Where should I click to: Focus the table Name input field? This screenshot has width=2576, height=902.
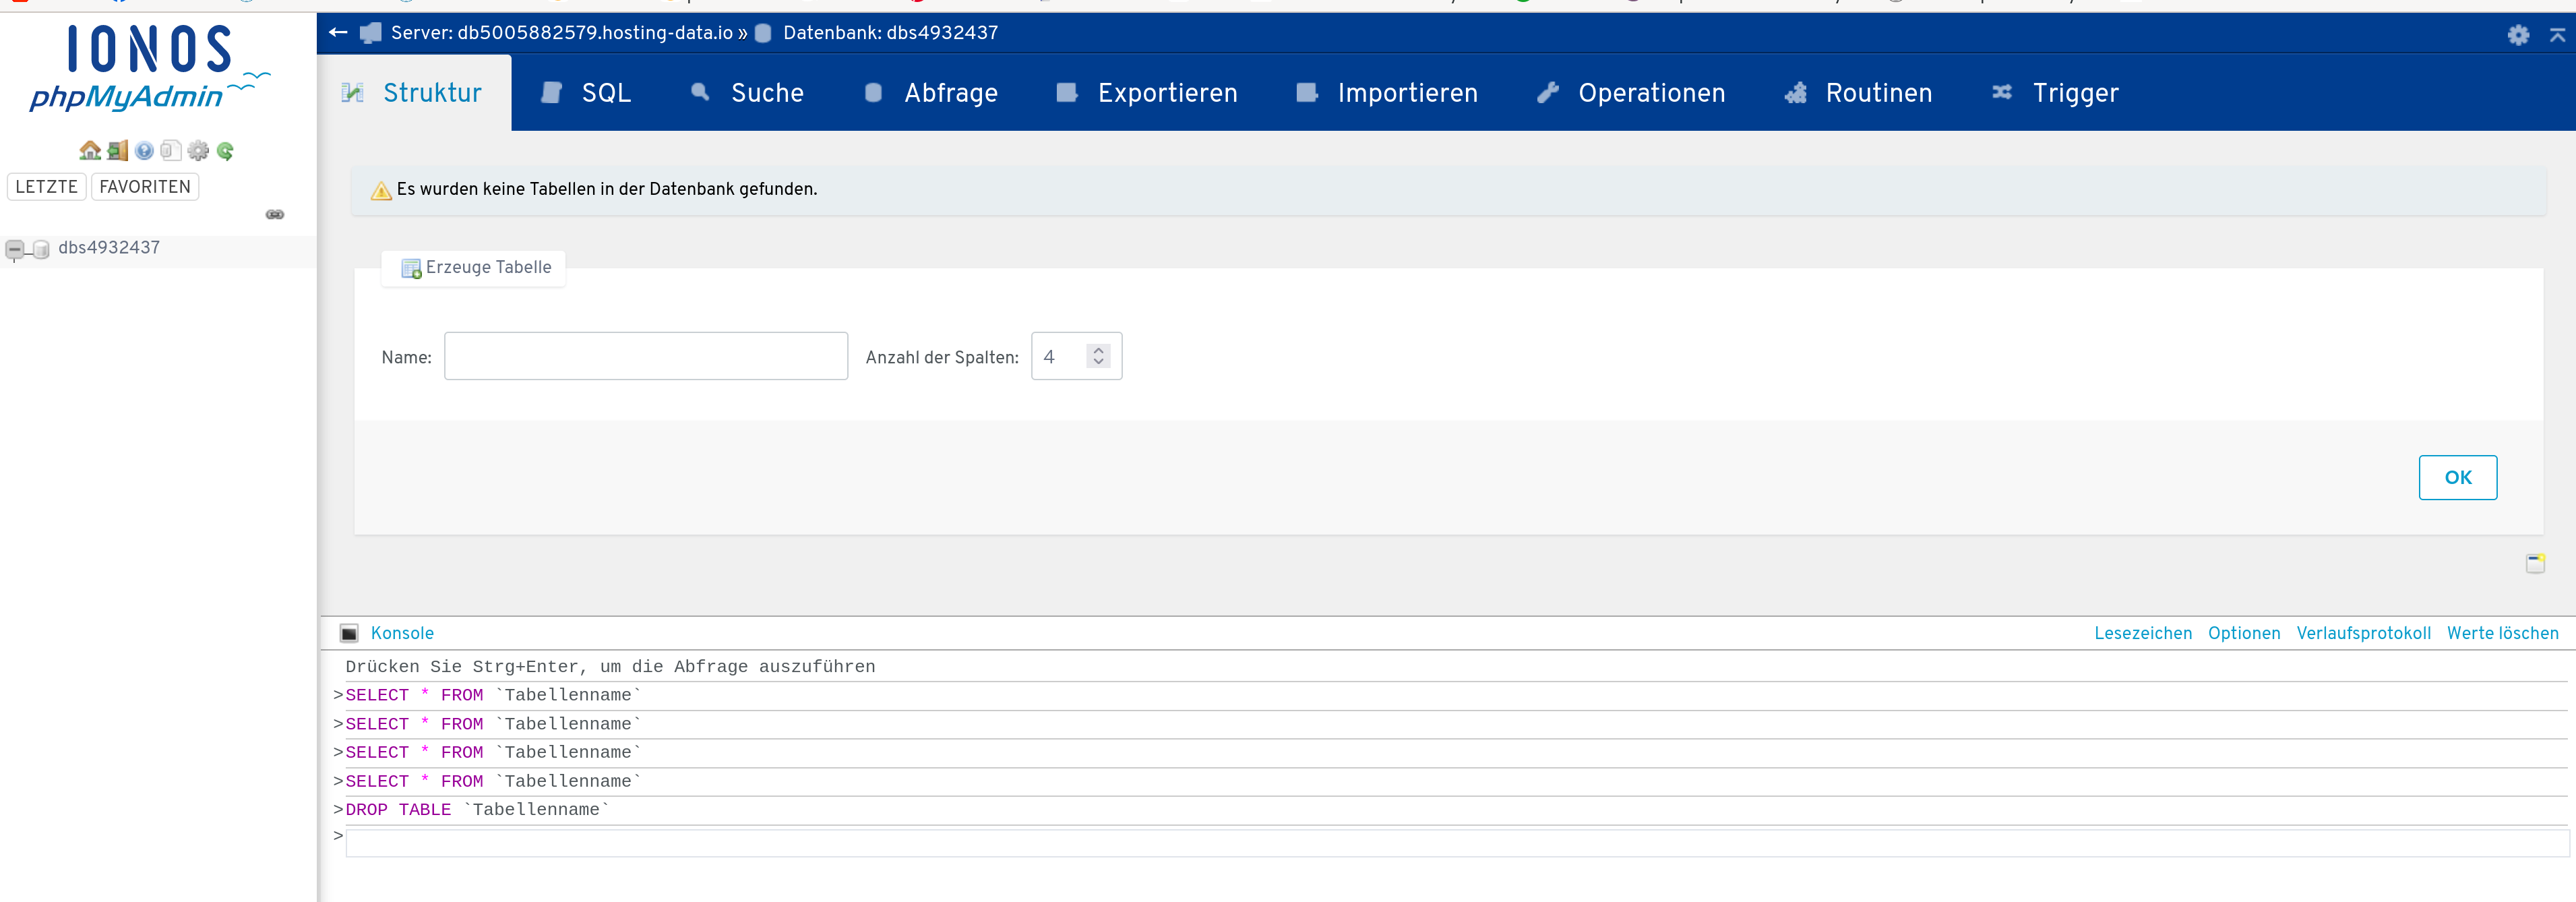646,356
